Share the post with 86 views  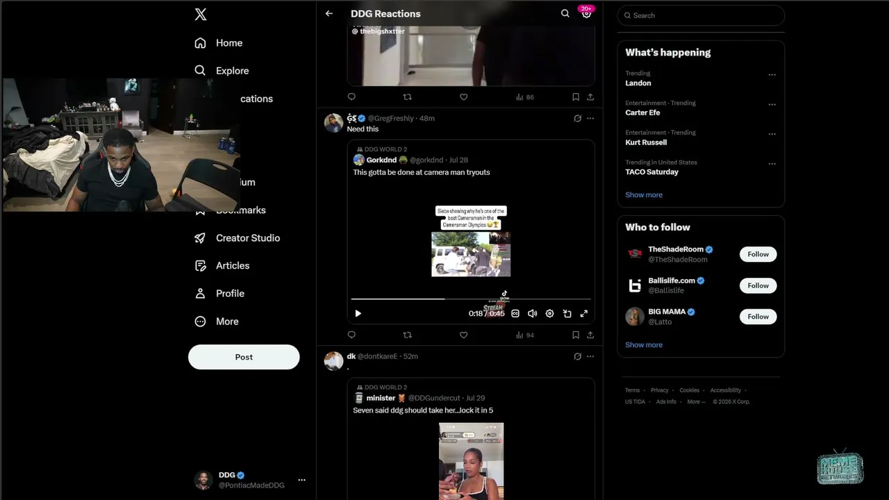coord(590,97)
